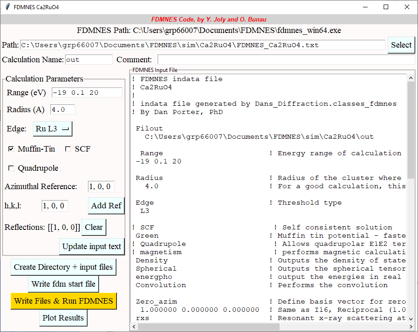Click Update input text button
The height and width of the screenshot is (332, 418).
pos(92,246)
